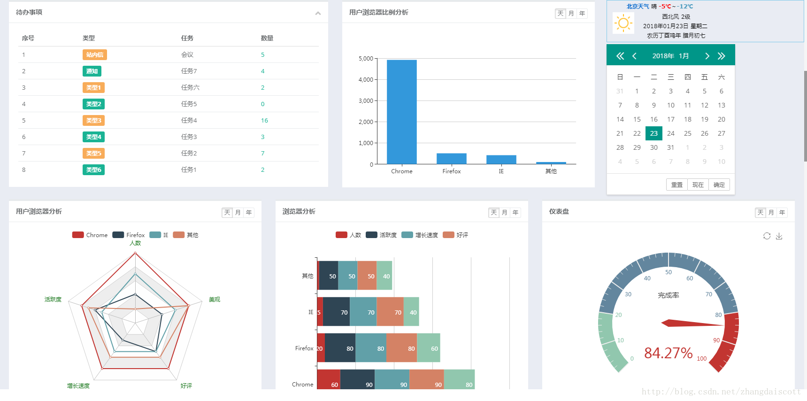The width and height of the screenshot is (807, 401).
Task: Click 重置 button in calendar
Action: point(677,185)
